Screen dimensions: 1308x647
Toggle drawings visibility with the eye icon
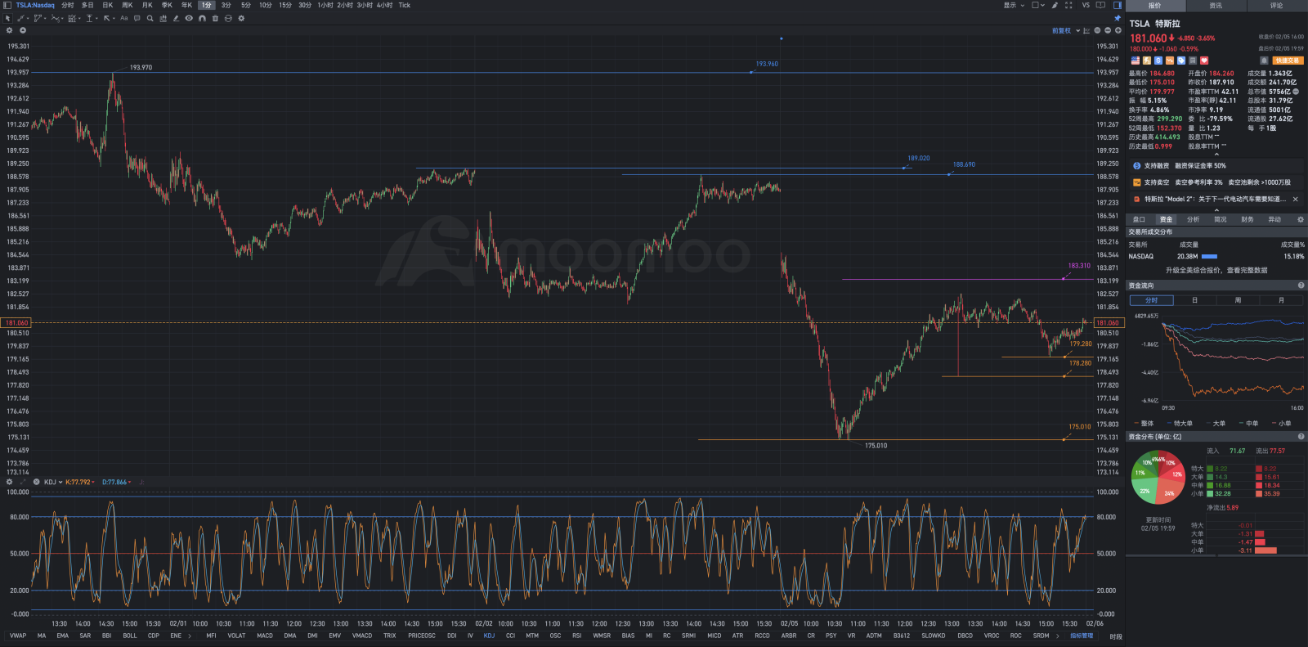[x=189, y=18]
